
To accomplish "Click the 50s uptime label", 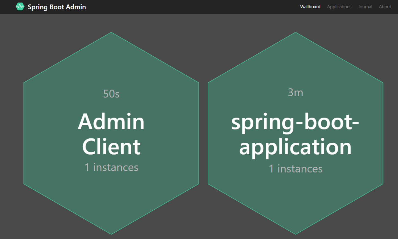I will [111, 94].
